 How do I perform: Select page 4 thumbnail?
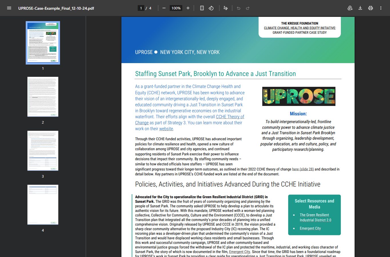43,205
